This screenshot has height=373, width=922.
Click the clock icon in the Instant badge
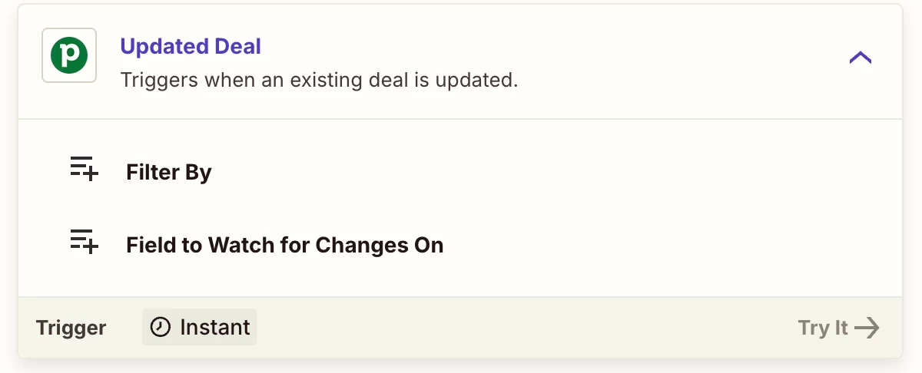point(160,327)
